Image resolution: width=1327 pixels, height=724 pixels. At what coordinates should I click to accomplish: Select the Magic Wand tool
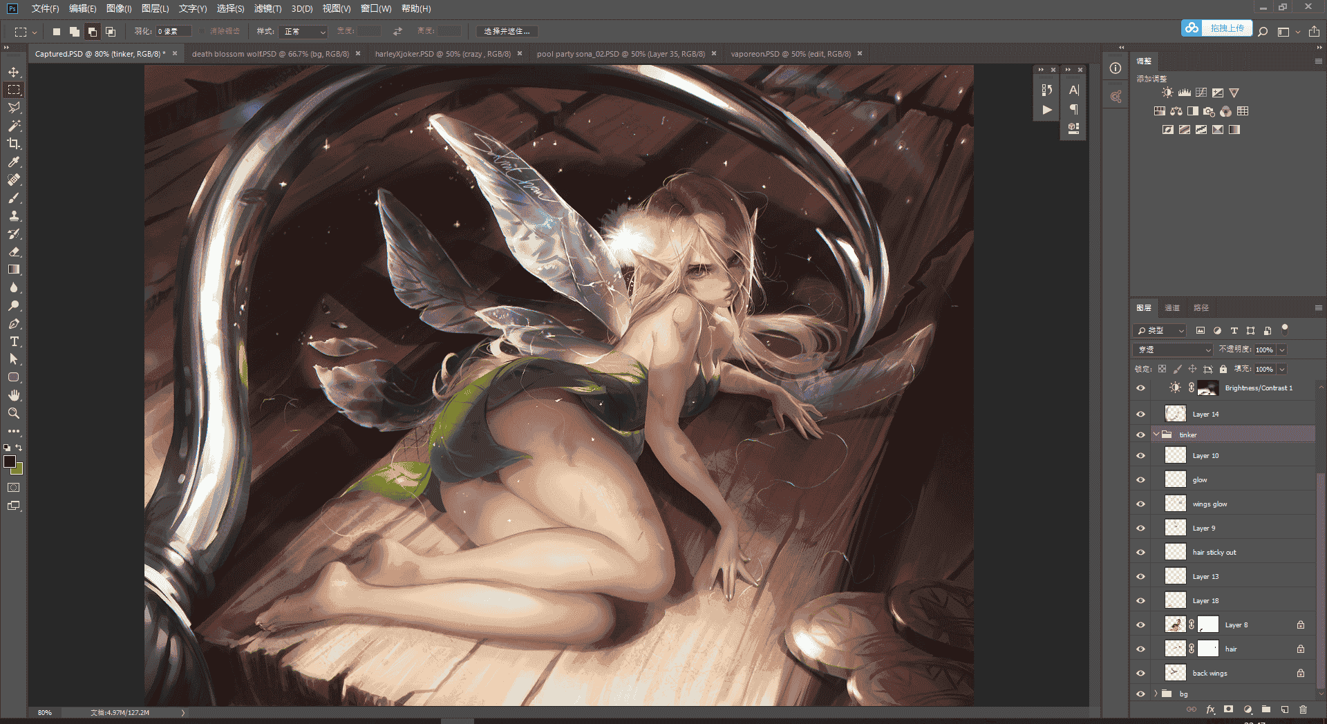click(x=14, y=126)
